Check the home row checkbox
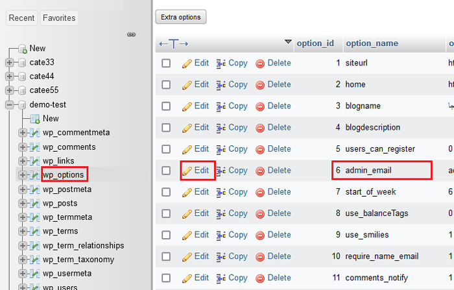 click(166, 84)
